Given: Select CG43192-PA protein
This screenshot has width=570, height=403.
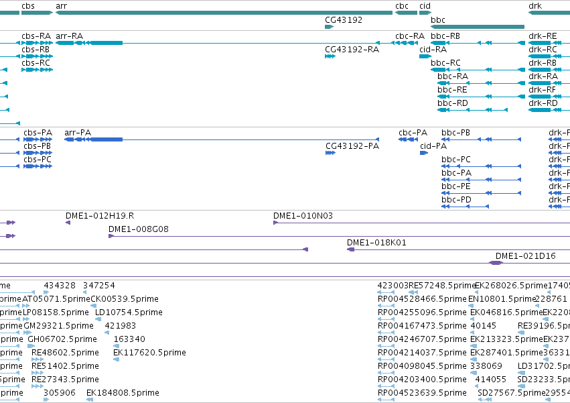Looking at the screenshot, I should [x=330, y=153].
